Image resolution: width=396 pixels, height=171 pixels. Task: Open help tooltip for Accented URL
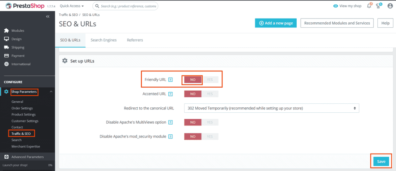(x=171, y=94)
